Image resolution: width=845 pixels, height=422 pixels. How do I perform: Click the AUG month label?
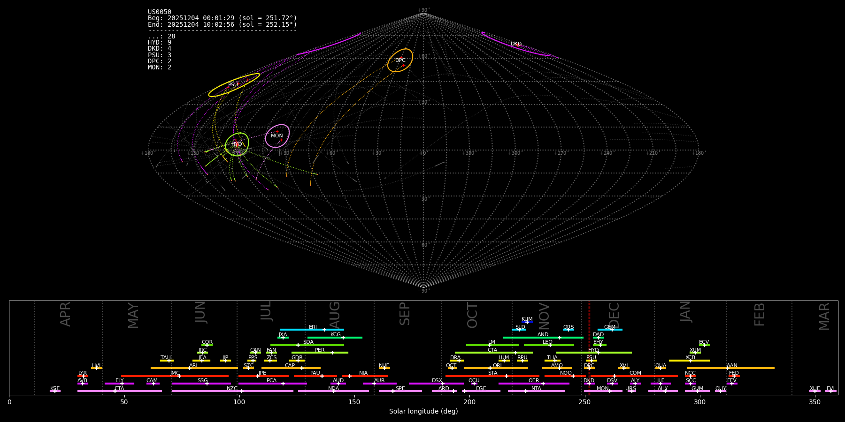[335, 315]
